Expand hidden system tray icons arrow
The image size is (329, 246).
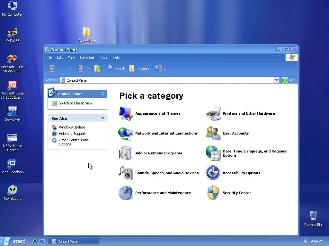click(305, 241)
